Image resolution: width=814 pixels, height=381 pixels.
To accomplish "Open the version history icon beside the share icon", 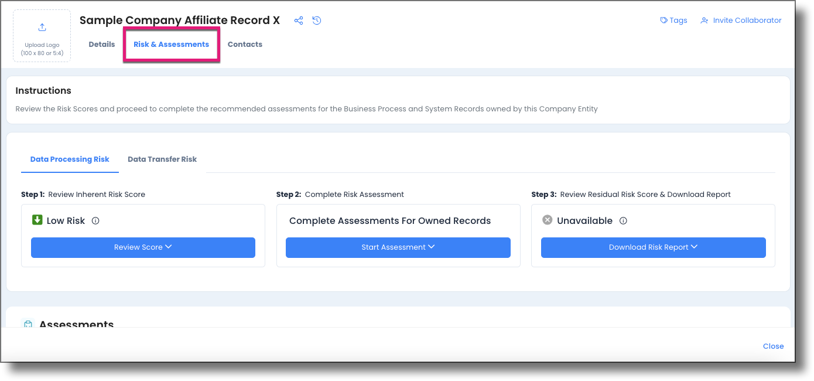I will tap(316, 20).
